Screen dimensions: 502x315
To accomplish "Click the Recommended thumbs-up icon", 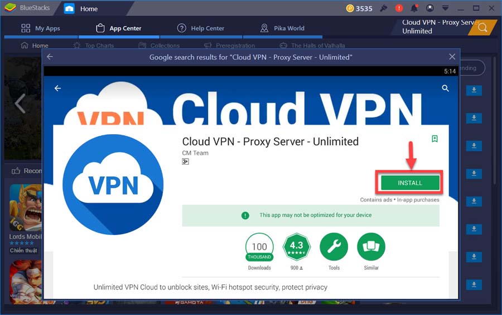I will [16, 171].
